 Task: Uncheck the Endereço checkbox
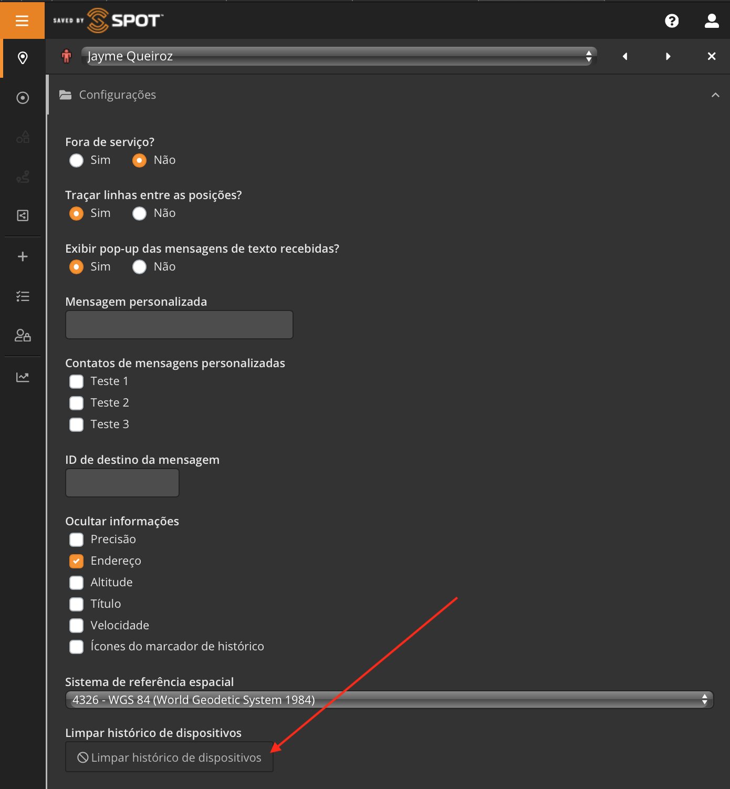point(77,561)
